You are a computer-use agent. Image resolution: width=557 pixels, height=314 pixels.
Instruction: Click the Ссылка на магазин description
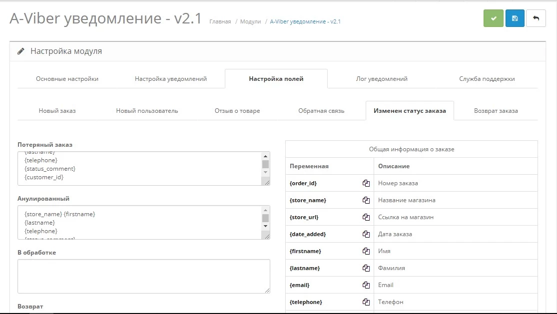[406, 217]
